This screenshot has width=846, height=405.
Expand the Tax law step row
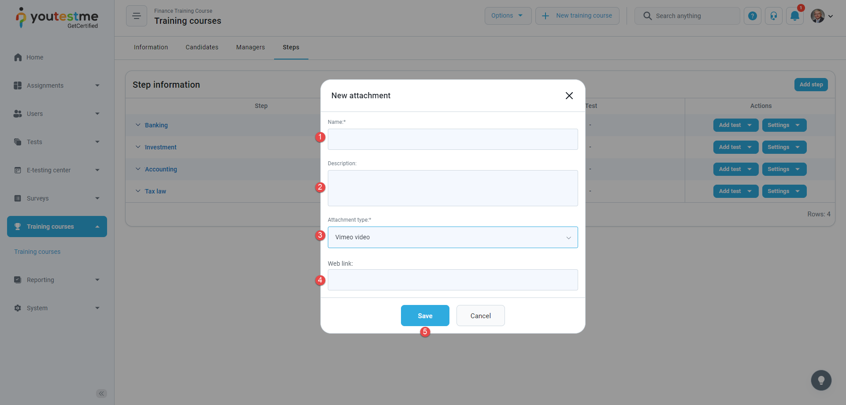tap(138, 191)
